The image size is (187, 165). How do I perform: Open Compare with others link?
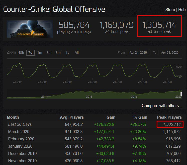(x=162, y=106)
